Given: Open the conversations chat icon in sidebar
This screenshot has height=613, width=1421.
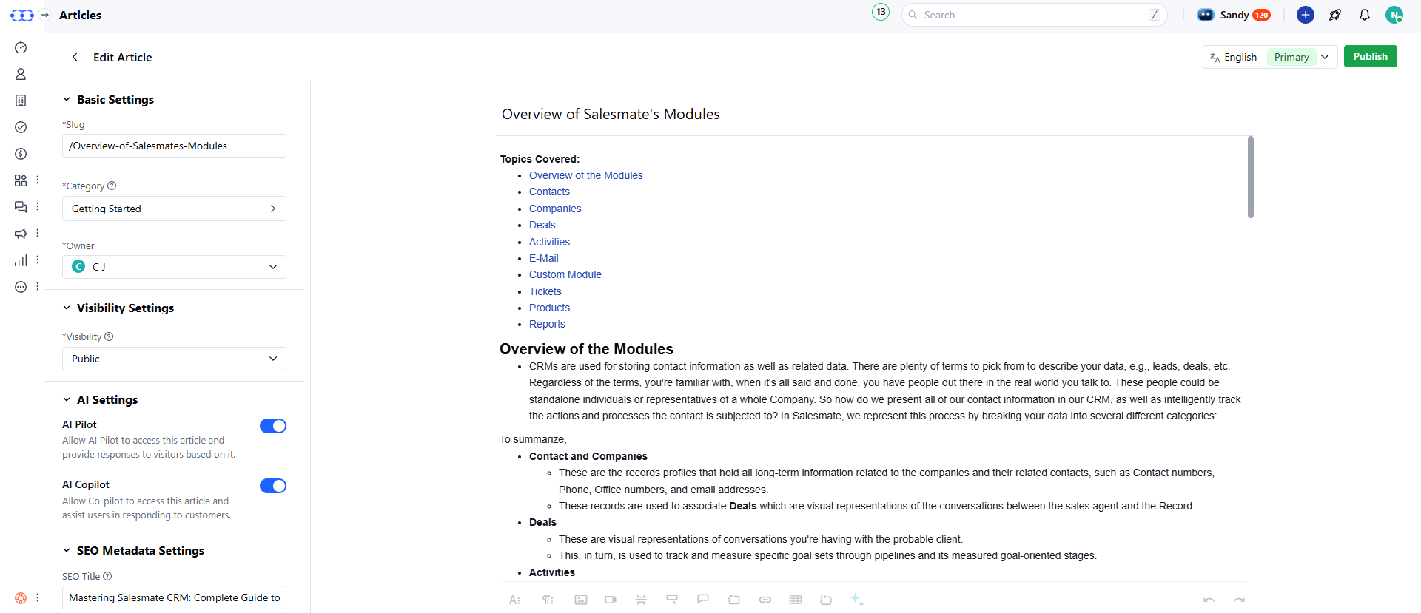Looking at the screenshot, I should [21, 207].
